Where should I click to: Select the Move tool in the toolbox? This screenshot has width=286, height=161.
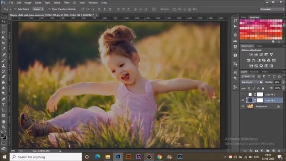coord(4,21)
